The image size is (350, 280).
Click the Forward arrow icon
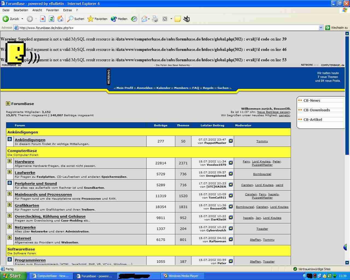click(30, 19)
